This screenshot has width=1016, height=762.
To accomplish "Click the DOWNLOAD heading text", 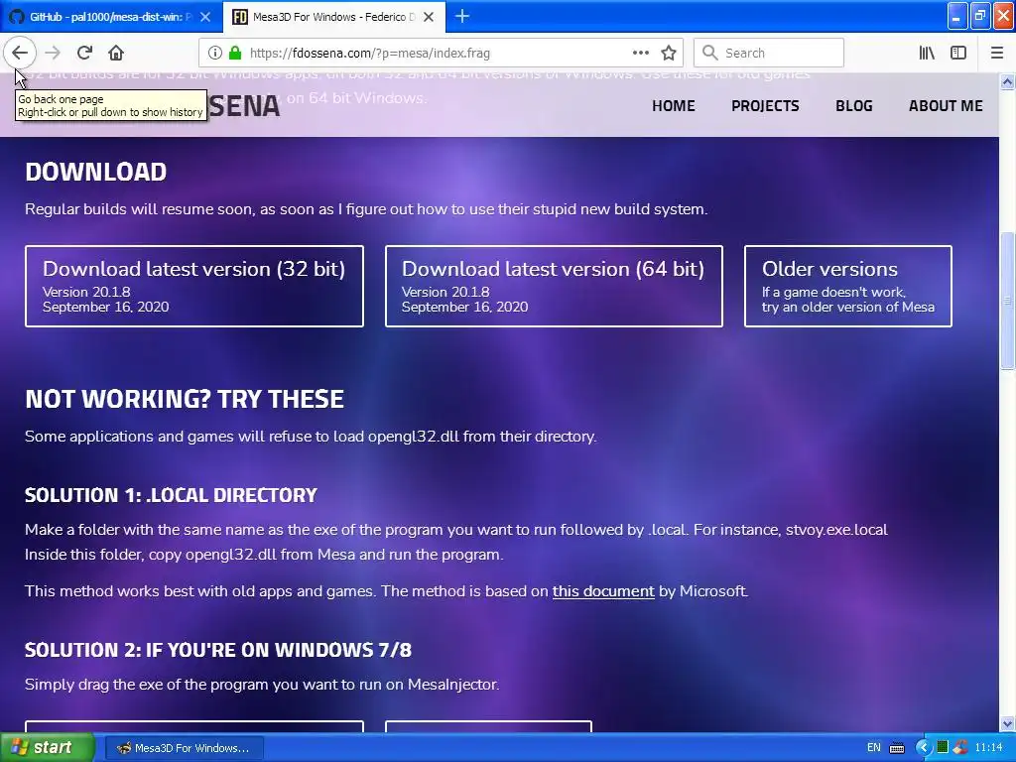I will [96, 172].
